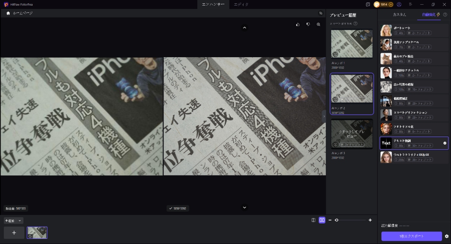Click the down chevron below the preview
The width and height of the screenshot is (451, 244).
[244, 207]
